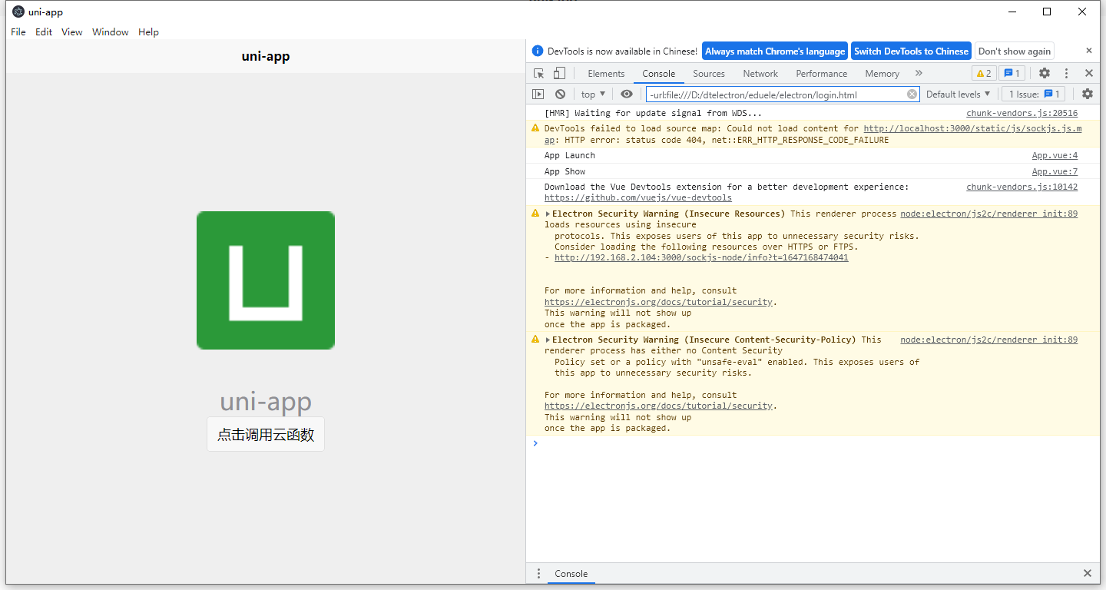
Task: Click the uni-app text below the logo
Action: (x=266, y=402)
